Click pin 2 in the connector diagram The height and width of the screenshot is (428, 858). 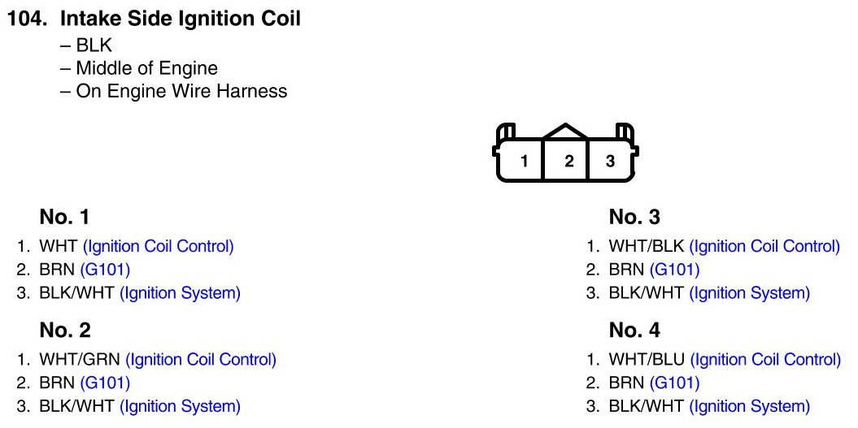[568, 161]
